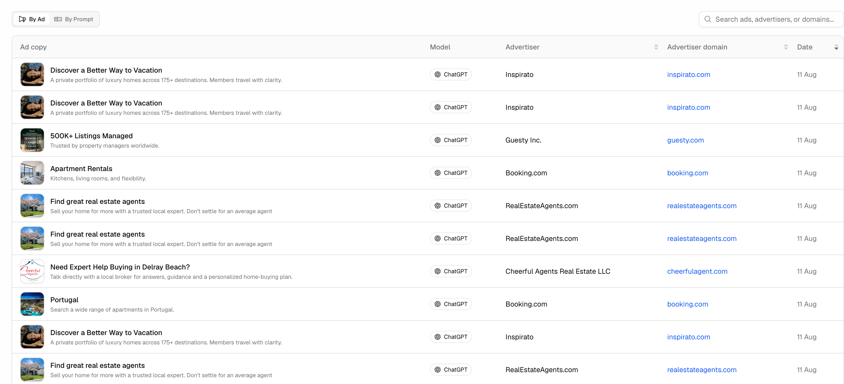Select Find great real estate agents title below Apartment Rentals
Image resolution: width=844 pixels, height=384 pixels.
[x=97, y=201]
